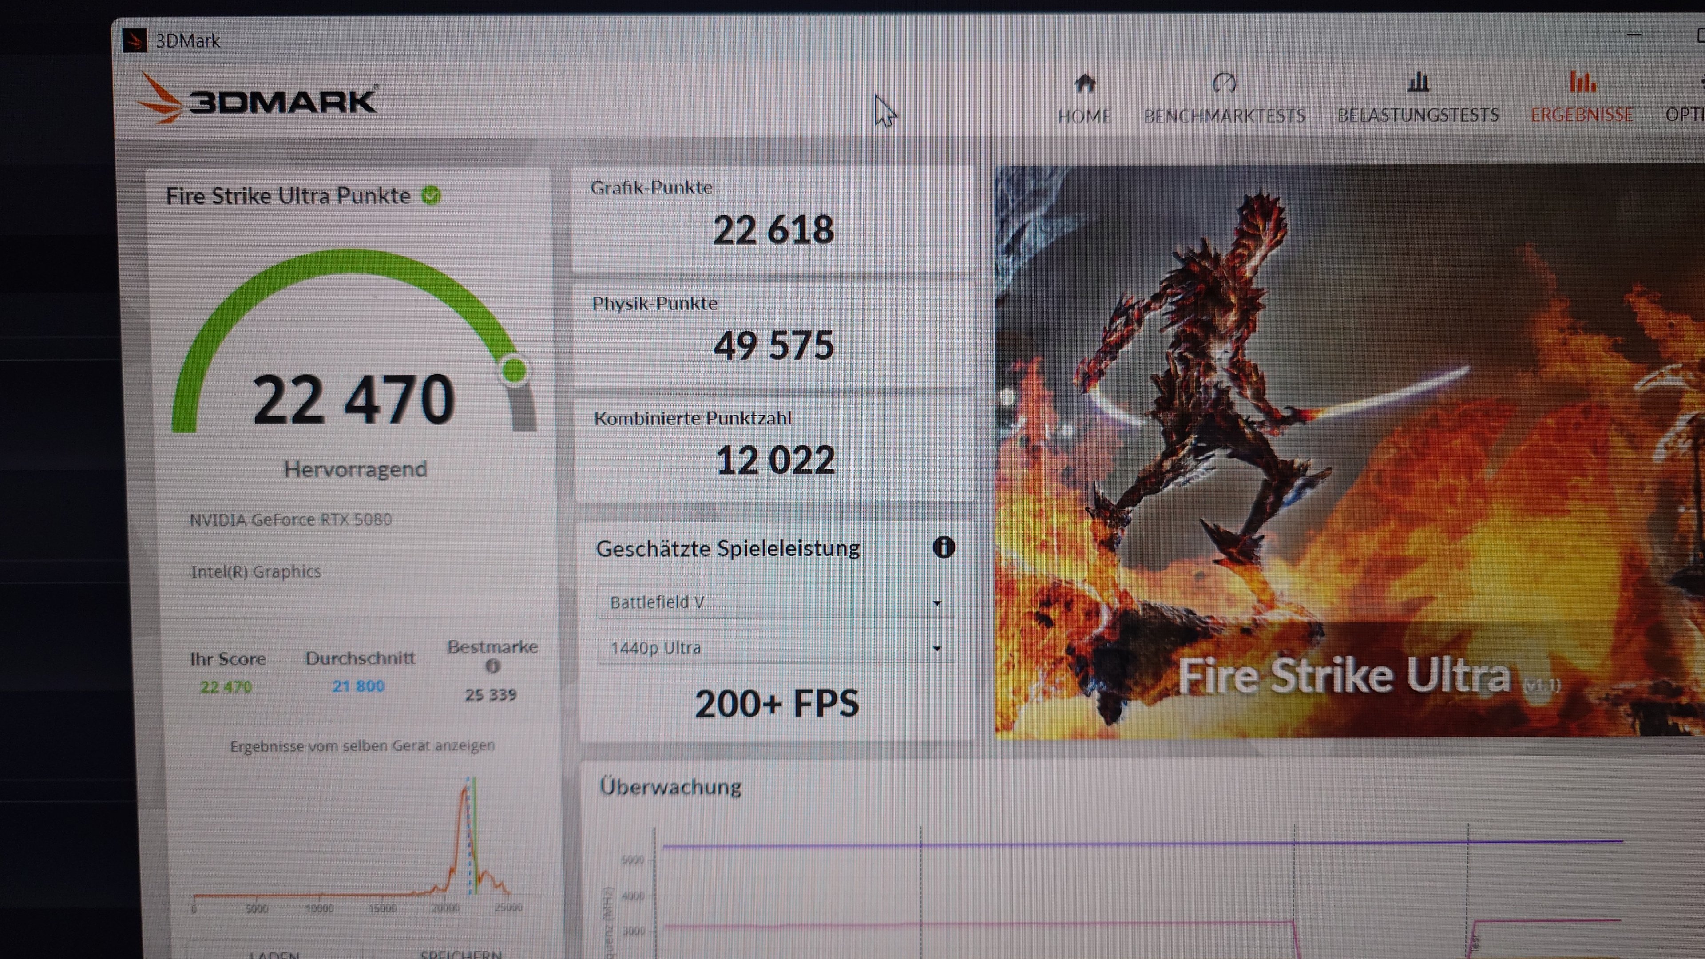Image resolution: width=1705 pixels, height=959 pixels.
Task: Click the NVIDIA GeForce RTX 5080 text
Action: pyautogui.click(x=290, y=519)
